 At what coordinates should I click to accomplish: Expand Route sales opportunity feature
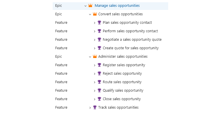coord(95,82)
